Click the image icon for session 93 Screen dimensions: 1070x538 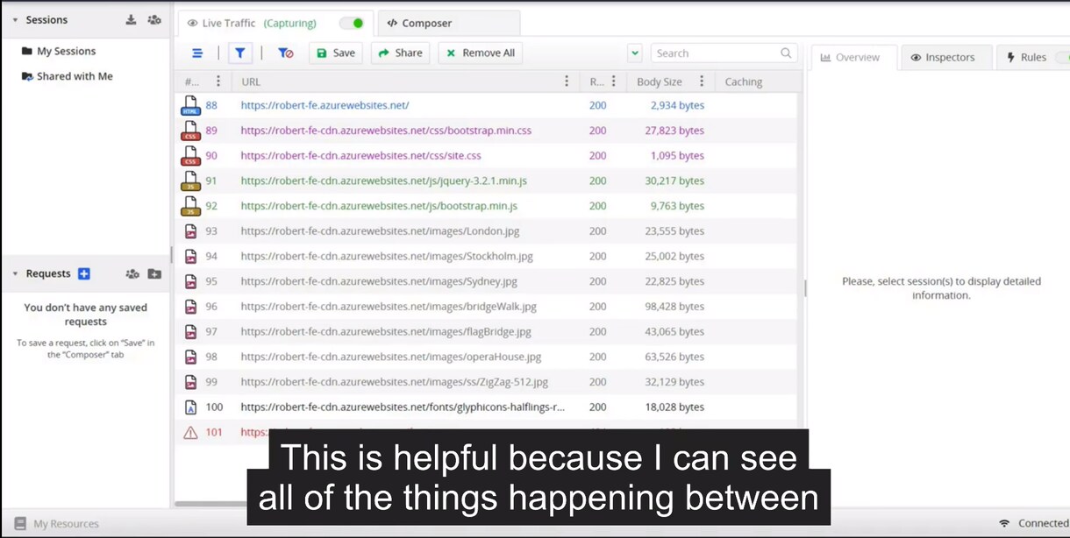(190, 232)
